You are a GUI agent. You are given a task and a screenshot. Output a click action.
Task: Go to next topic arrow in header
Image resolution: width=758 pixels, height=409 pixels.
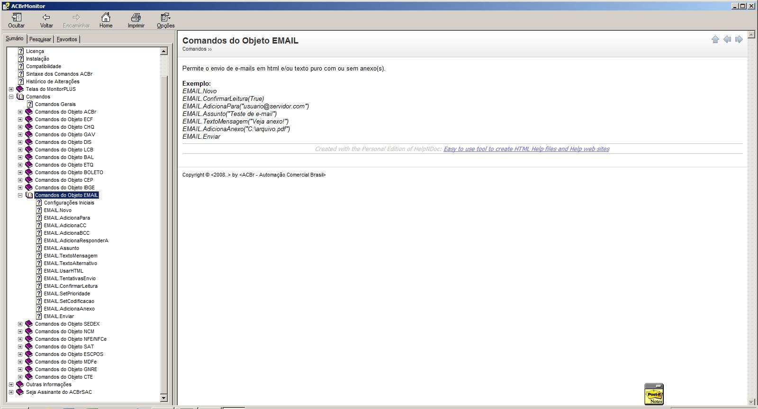(x=739, y=39)
